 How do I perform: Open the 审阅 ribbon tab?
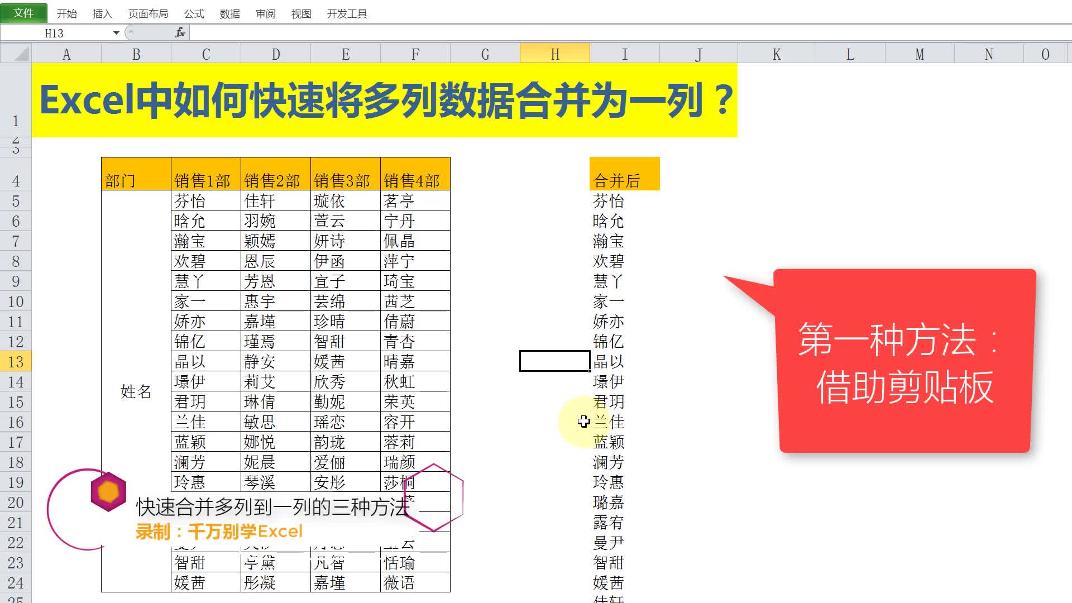[x=266, y=14]
